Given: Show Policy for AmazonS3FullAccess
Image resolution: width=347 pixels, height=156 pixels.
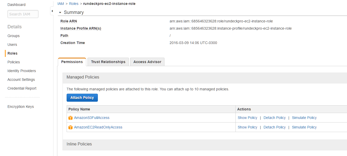Looking at the screenshot, I should pos(247,118).
